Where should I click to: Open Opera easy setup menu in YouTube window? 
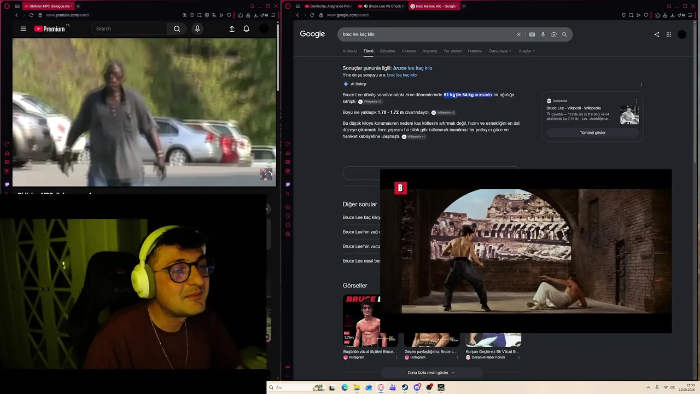point(273,15)
